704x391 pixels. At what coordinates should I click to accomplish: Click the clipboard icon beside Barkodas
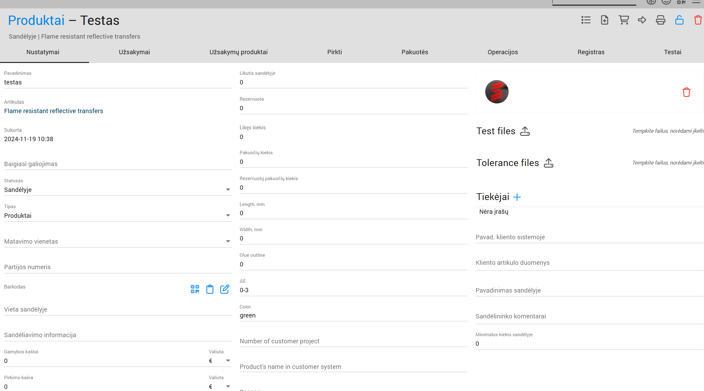click(210, 289)
